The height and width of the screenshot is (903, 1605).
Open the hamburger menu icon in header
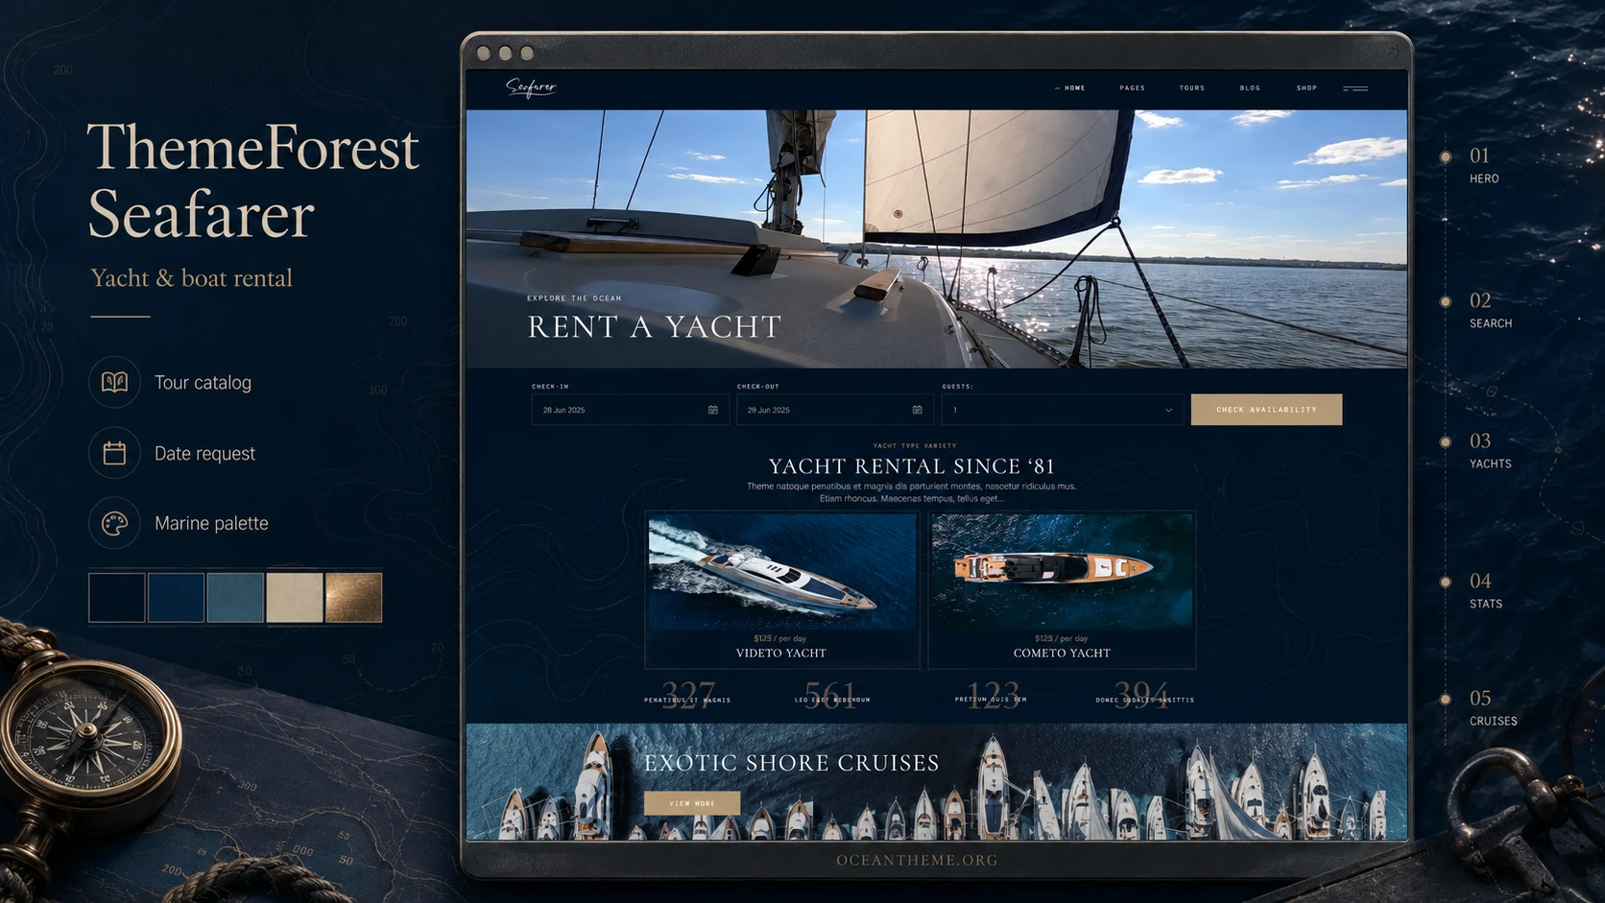pos(1355,88)
